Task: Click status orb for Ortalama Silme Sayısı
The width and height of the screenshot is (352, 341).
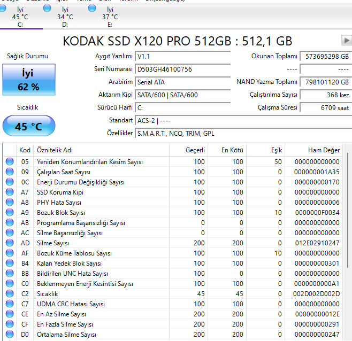Action: click(10, 334)
